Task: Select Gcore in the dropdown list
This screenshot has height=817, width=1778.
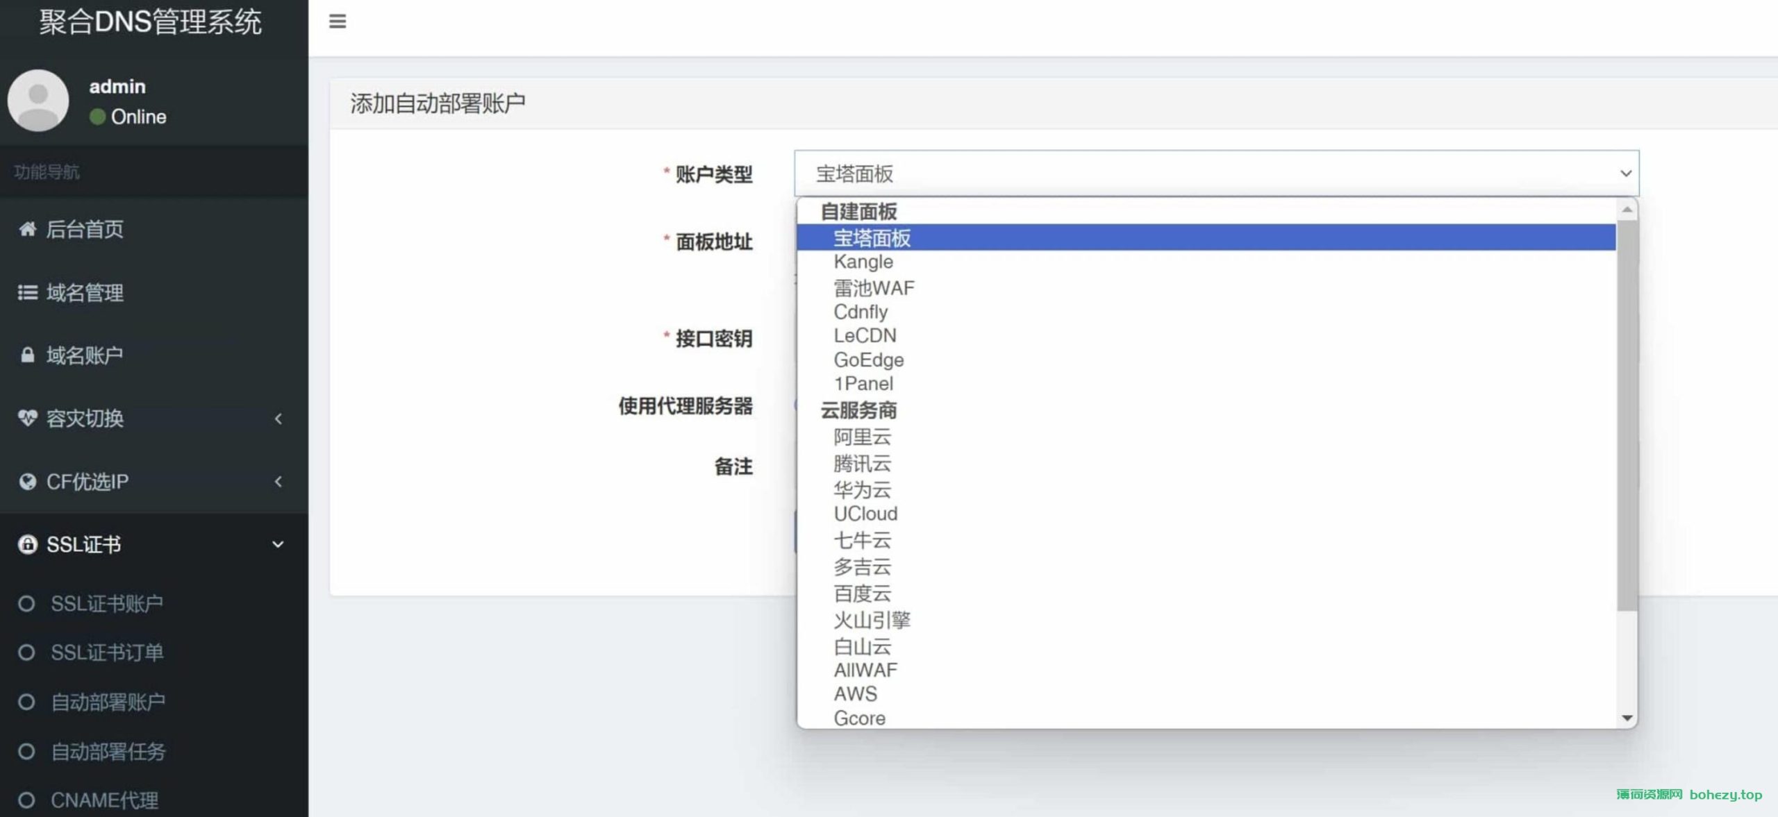Action: point(1206,718)
